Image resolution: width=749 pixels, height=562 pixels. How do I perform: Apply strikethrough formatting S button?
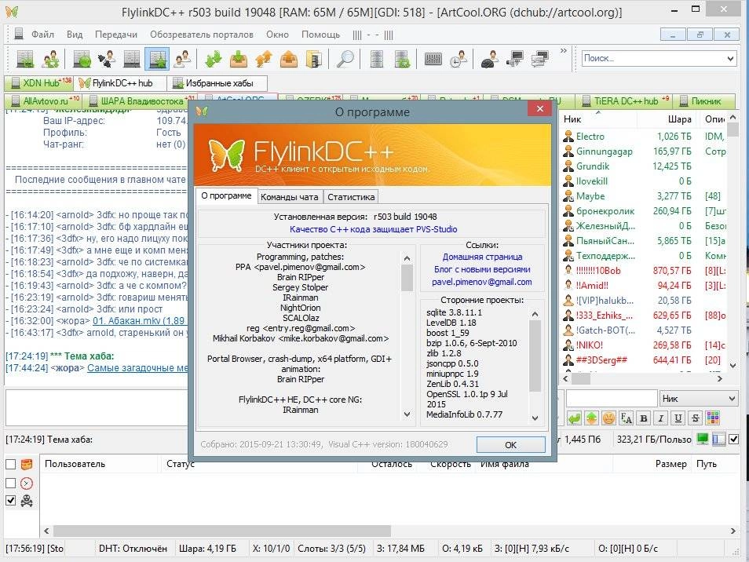[696, 418]
